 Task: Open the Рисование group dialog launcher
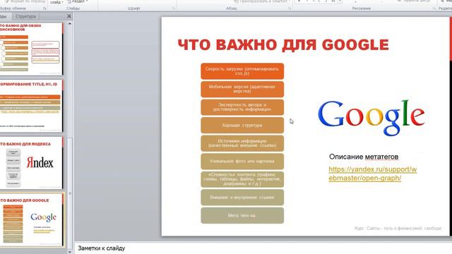(x=434, y=8)
